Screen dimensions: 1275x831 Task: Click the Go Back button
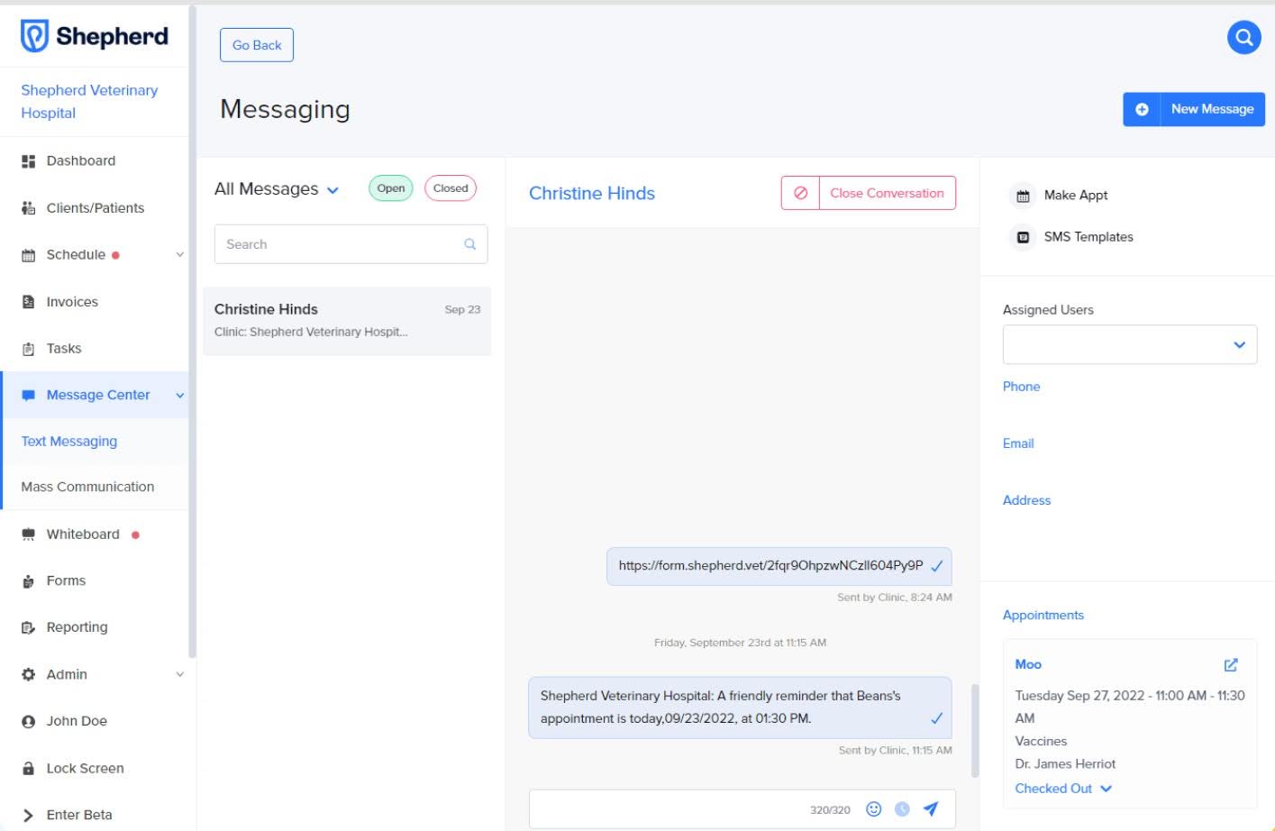coord(257,45)
